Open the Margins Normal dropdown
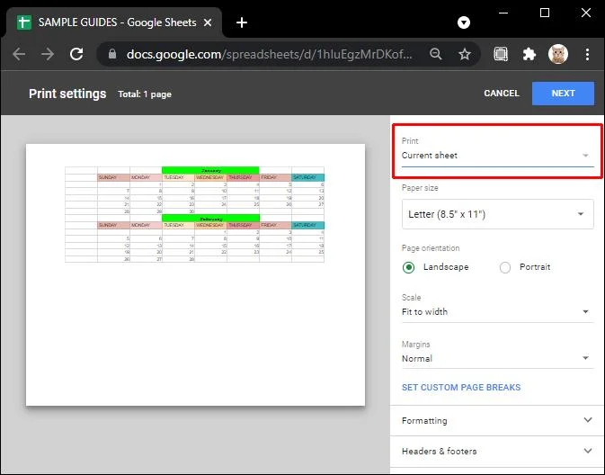 [497, 358]
